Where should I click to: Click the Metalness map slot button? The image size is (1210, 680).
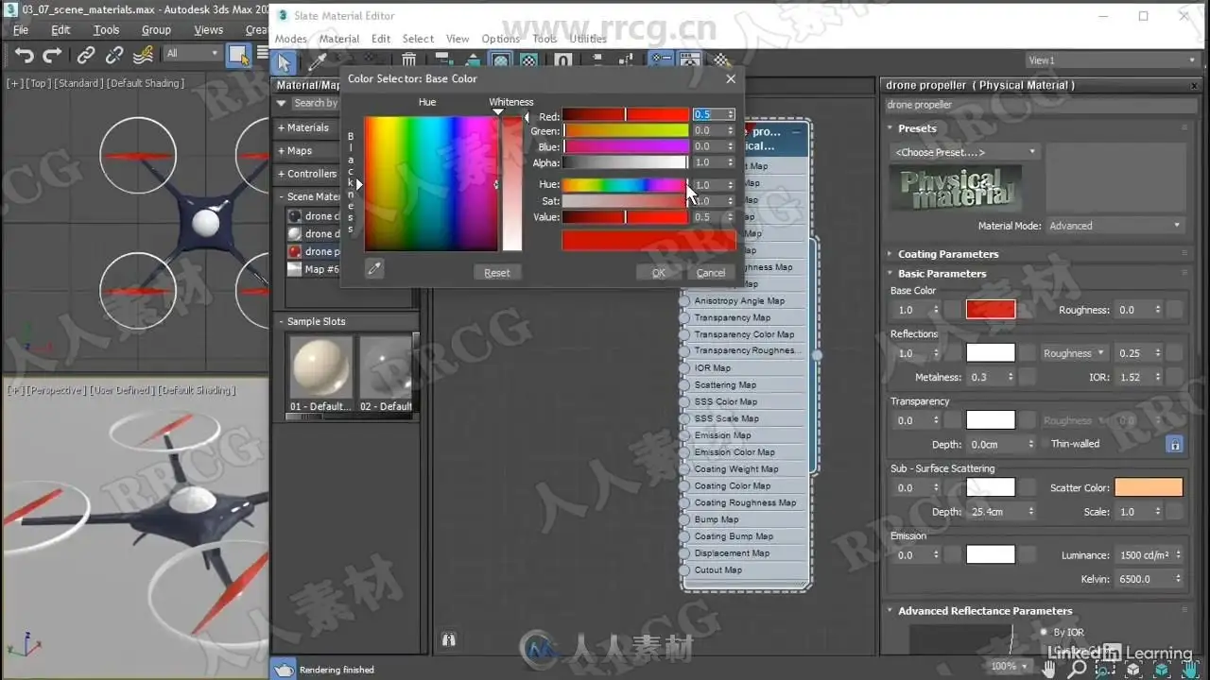pos(1027,377)
